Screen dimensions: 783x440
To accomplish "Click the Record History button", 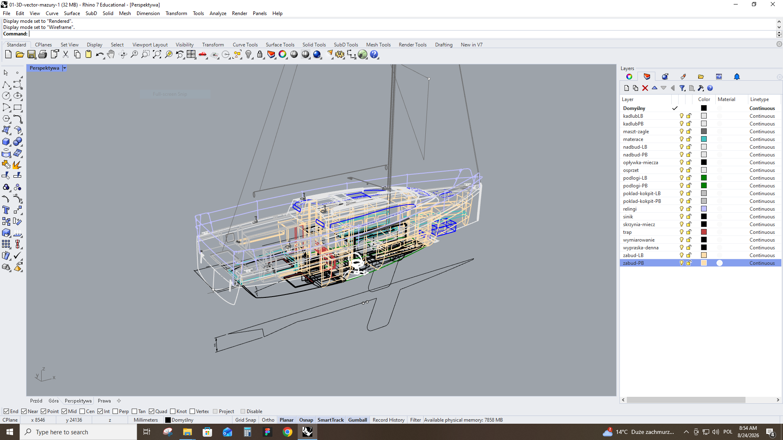I will 388,420.
